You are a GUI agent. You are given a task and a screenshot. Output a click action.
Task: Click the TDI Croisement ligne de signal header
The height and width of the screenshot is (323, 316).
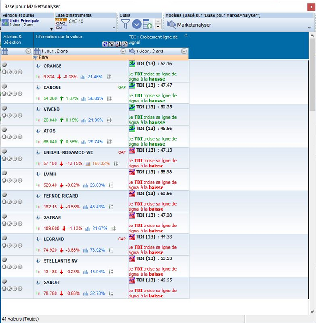153,40
